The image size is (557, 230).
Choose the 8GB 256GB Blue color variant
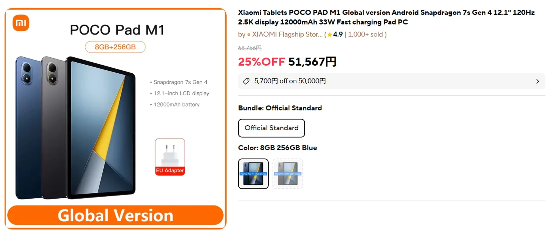(x=253, y=174)
